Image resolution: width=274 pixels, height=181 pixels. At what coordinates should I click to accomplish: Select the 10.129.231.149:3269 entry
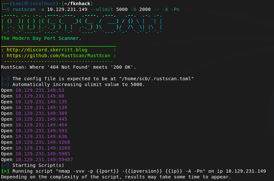click(43, 148)
